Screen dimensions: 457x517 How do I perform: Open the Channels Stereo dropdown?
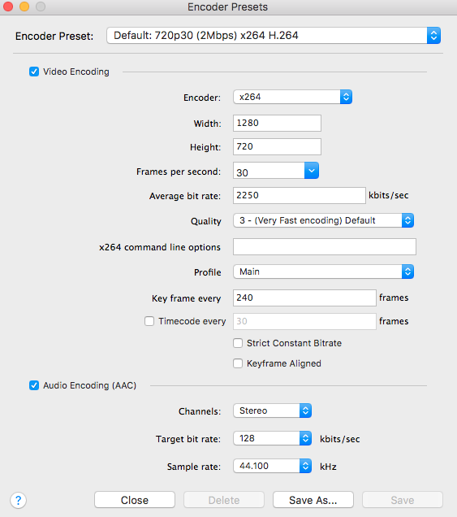[x=272, y=411]
